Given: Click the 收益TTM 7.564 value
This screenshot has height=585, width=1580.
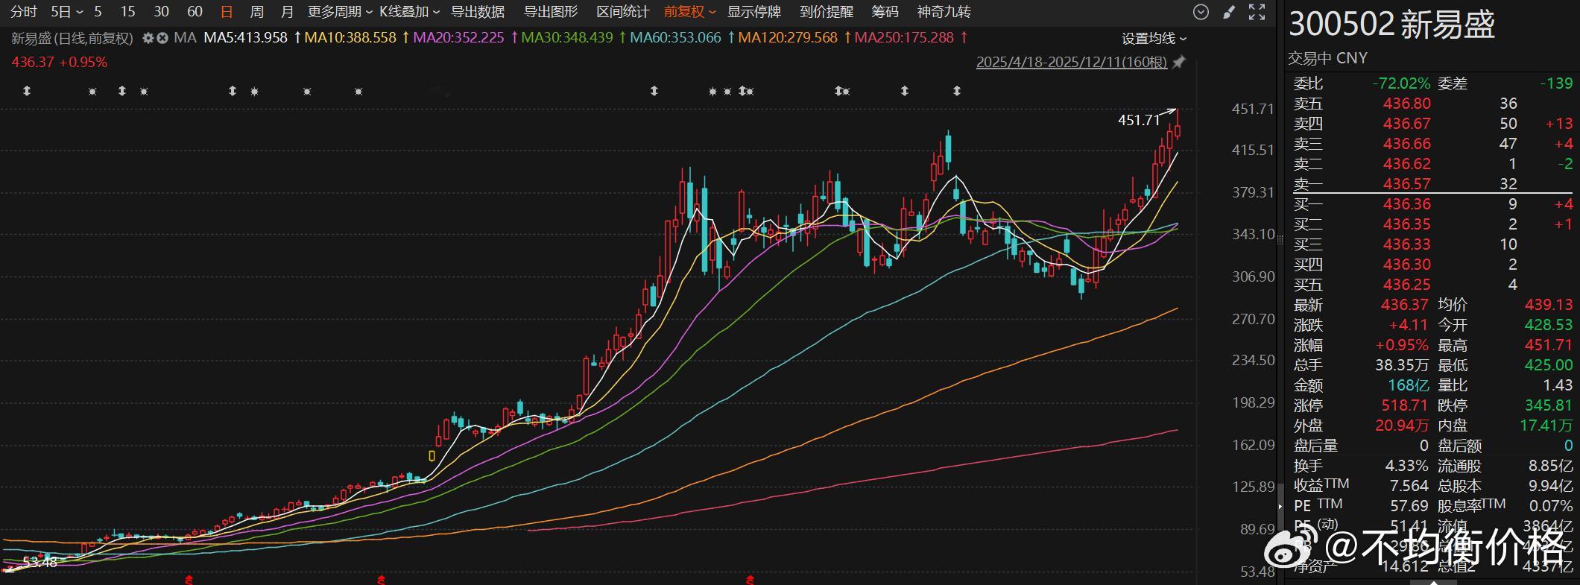Looking at the screenshot, I should [1409, 486].
